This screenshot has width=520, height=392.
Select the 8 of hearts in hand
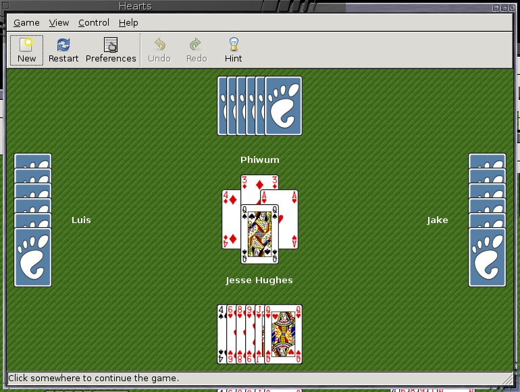tap(240, 335)
